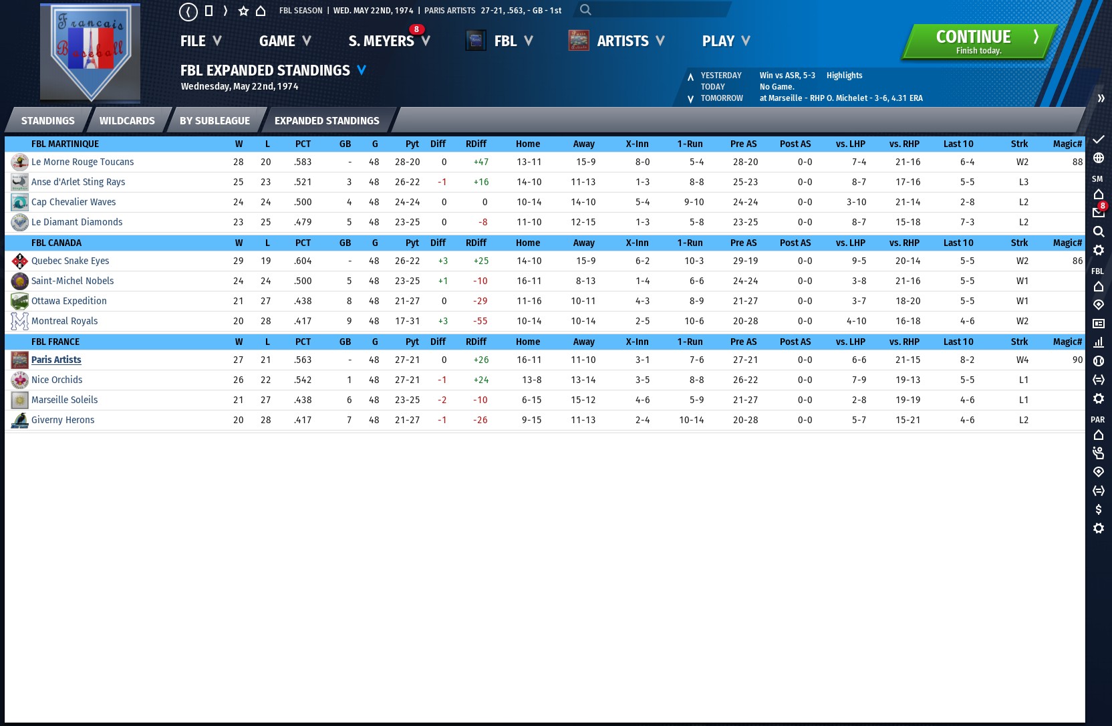Viewport: 1112px width, 726px height.
Task: Open the S. MEYERS manager menu
Action: click(389, 41)
